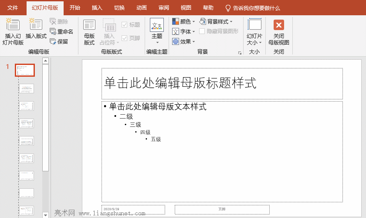Expand the Colors (颜色) dropdown arrow
The image size is (366, 218).
click(x=194, y=22)
